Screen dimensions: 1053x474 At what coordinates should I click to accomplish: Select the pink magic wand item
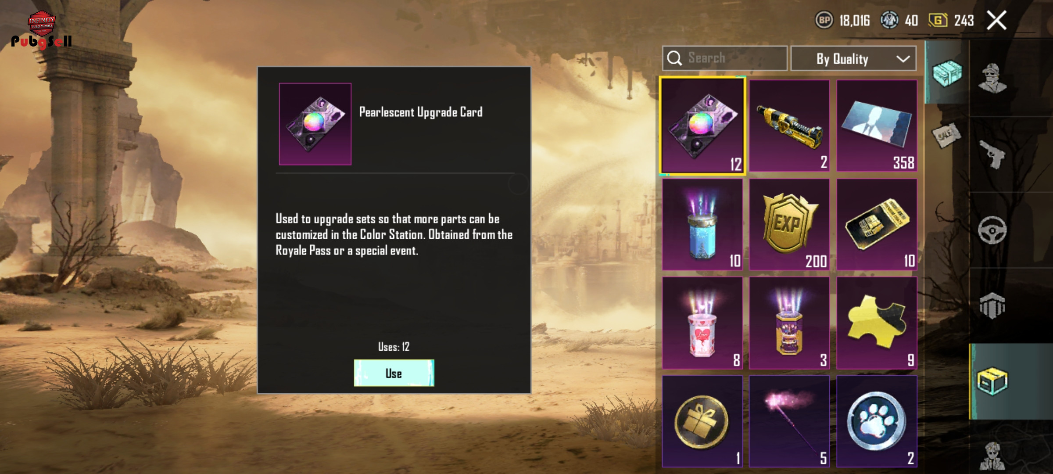(x=789, y=421)
